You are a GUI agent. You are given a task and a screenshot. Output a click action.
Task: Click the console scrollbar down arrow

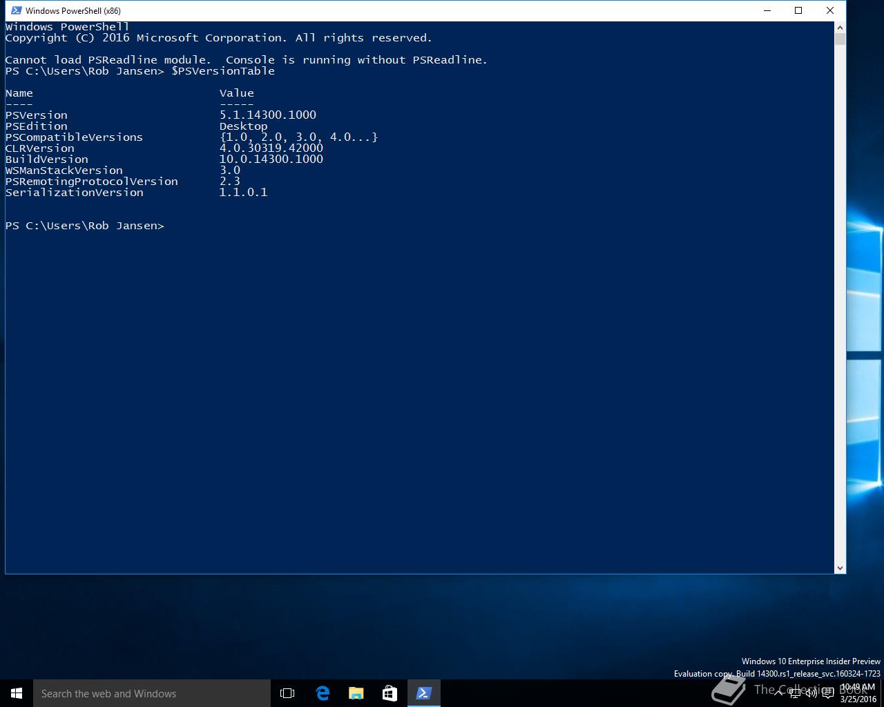tap(840, 568)
